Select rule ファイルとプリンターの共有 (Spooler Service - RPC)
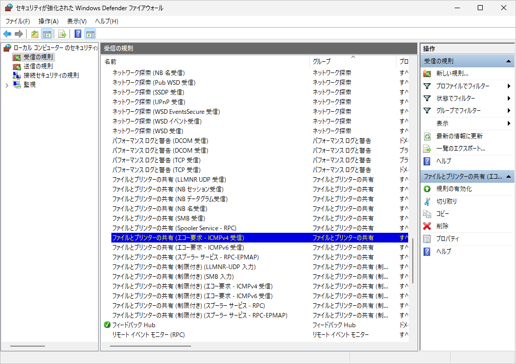This screenshot has height=364, width=516. [174, 228]
